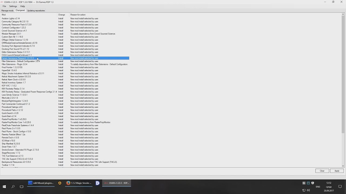
Task: Select Custom Barn Kit 1.1.16.0
Action: coord(65,37)
